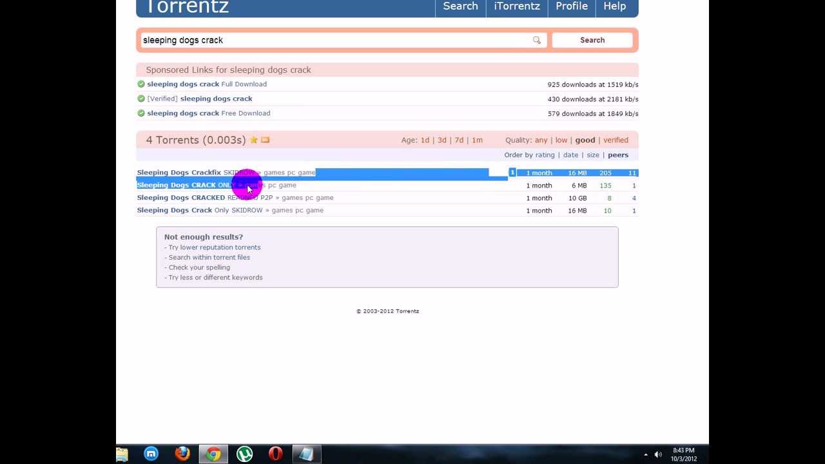Open the file explorer folder in the taskbar

pos(122,454)
